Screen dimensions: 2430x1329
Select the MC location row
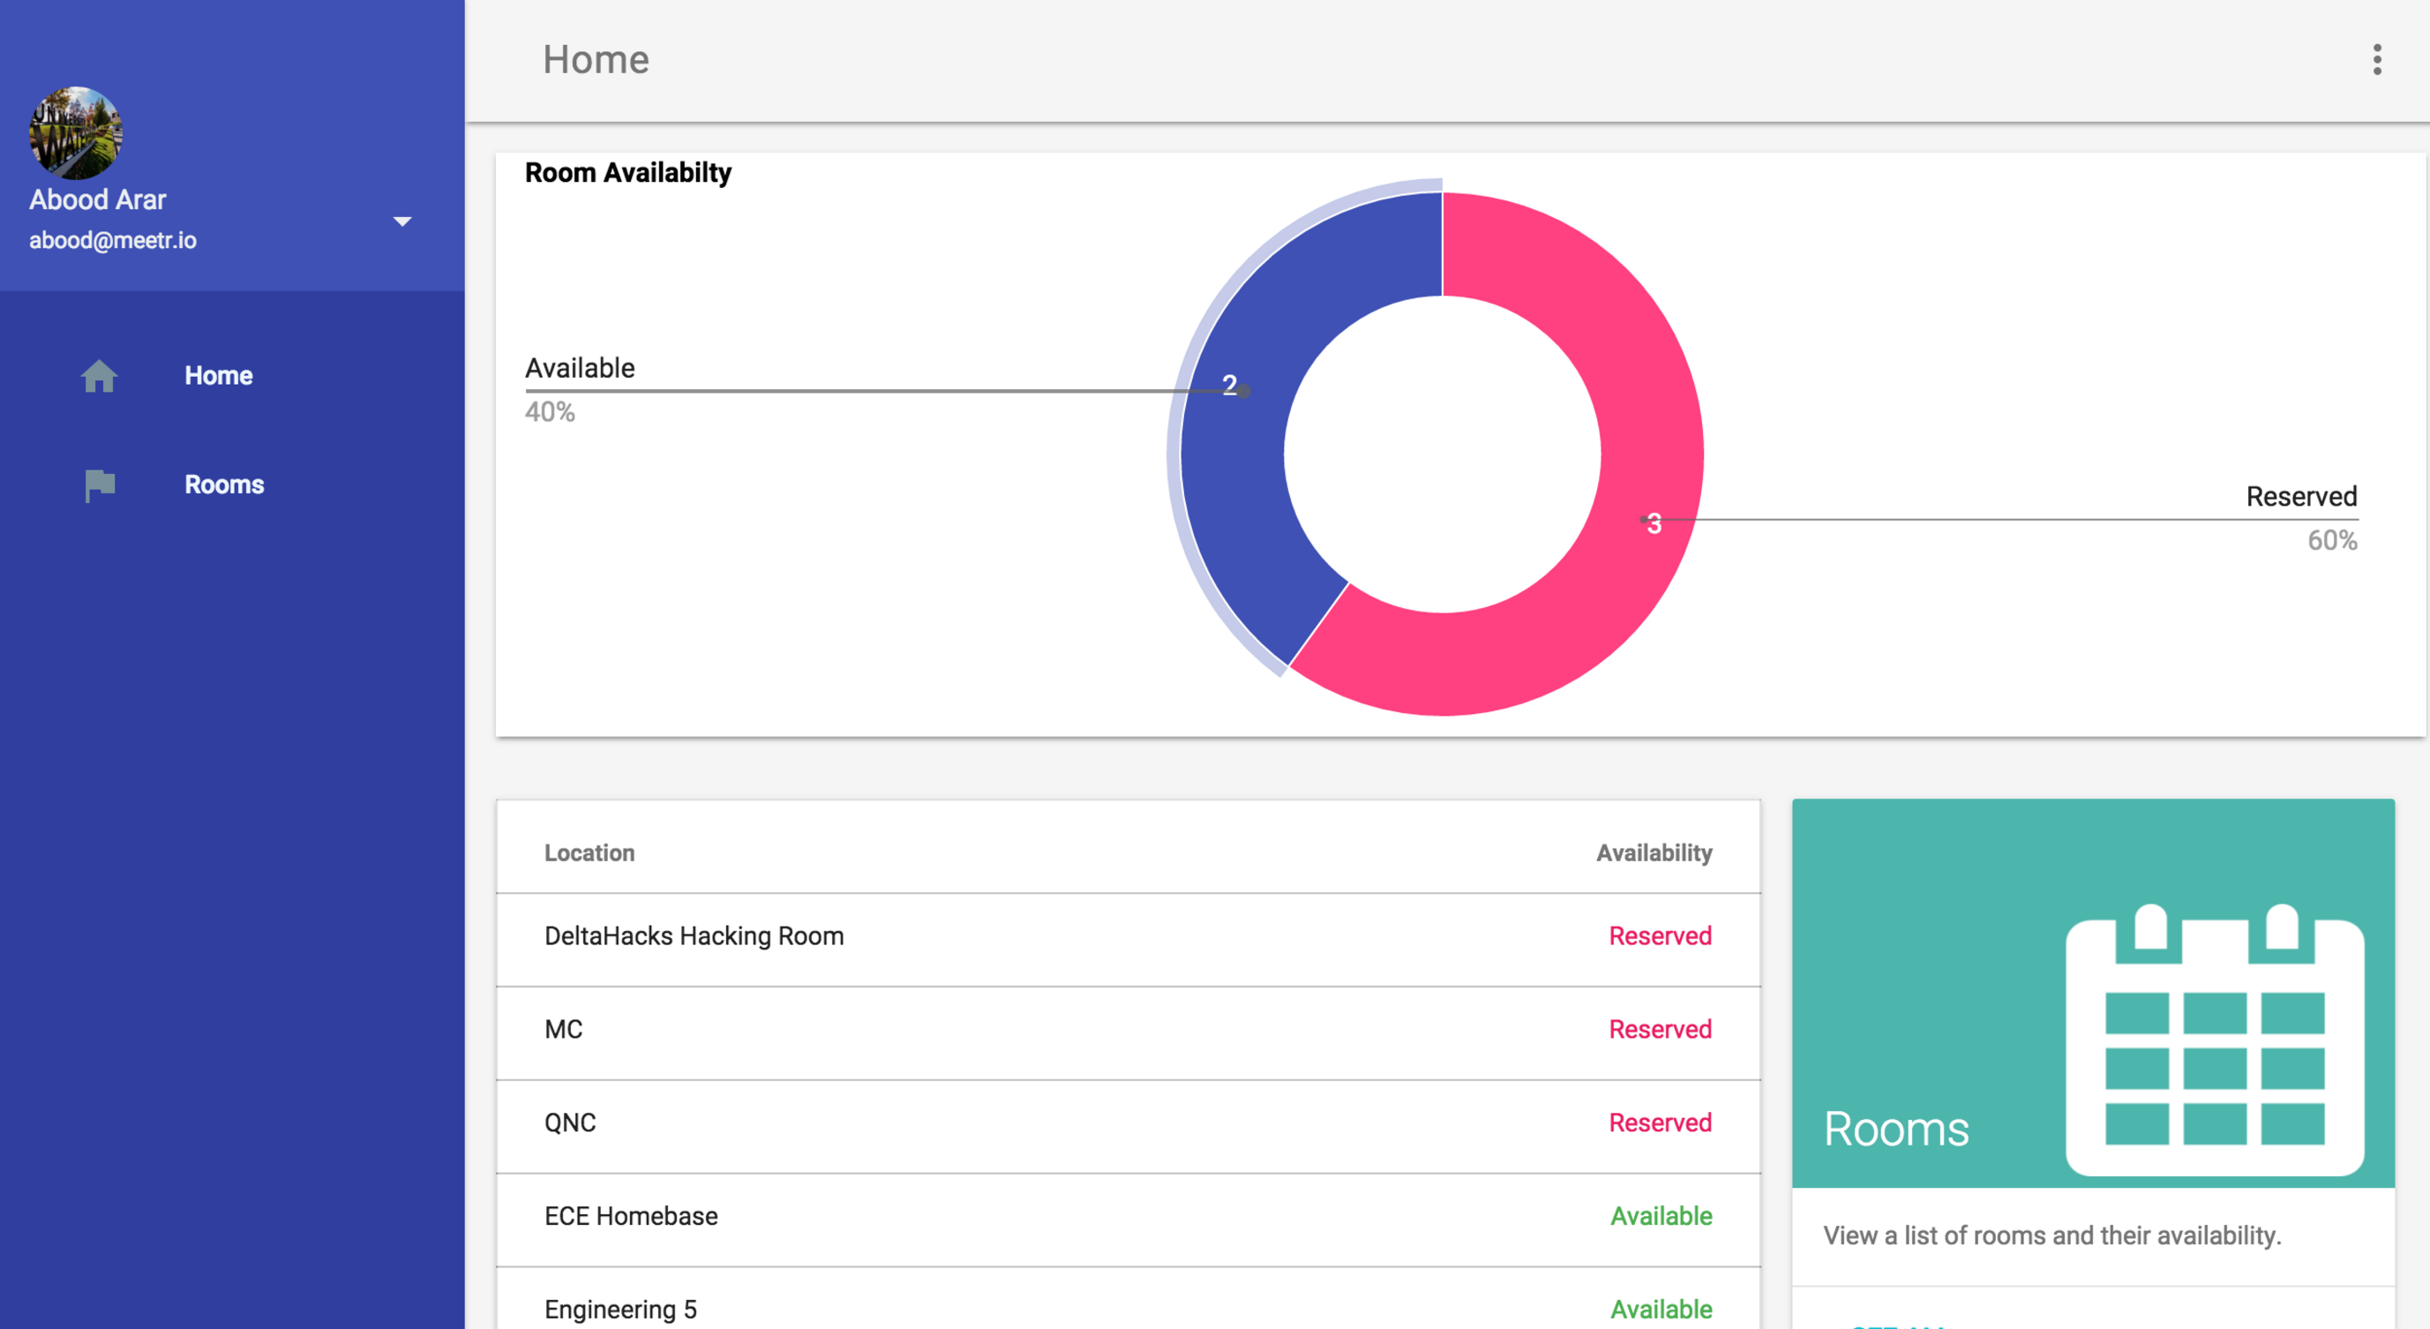(x=563, y=1029)
